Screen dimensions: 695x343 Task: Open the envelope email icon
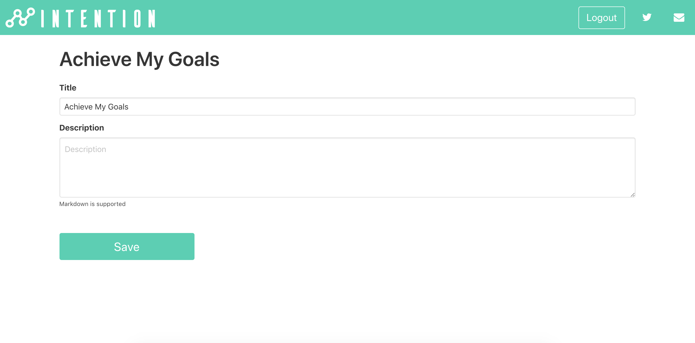pyautogui.click(x=679, y=17)
